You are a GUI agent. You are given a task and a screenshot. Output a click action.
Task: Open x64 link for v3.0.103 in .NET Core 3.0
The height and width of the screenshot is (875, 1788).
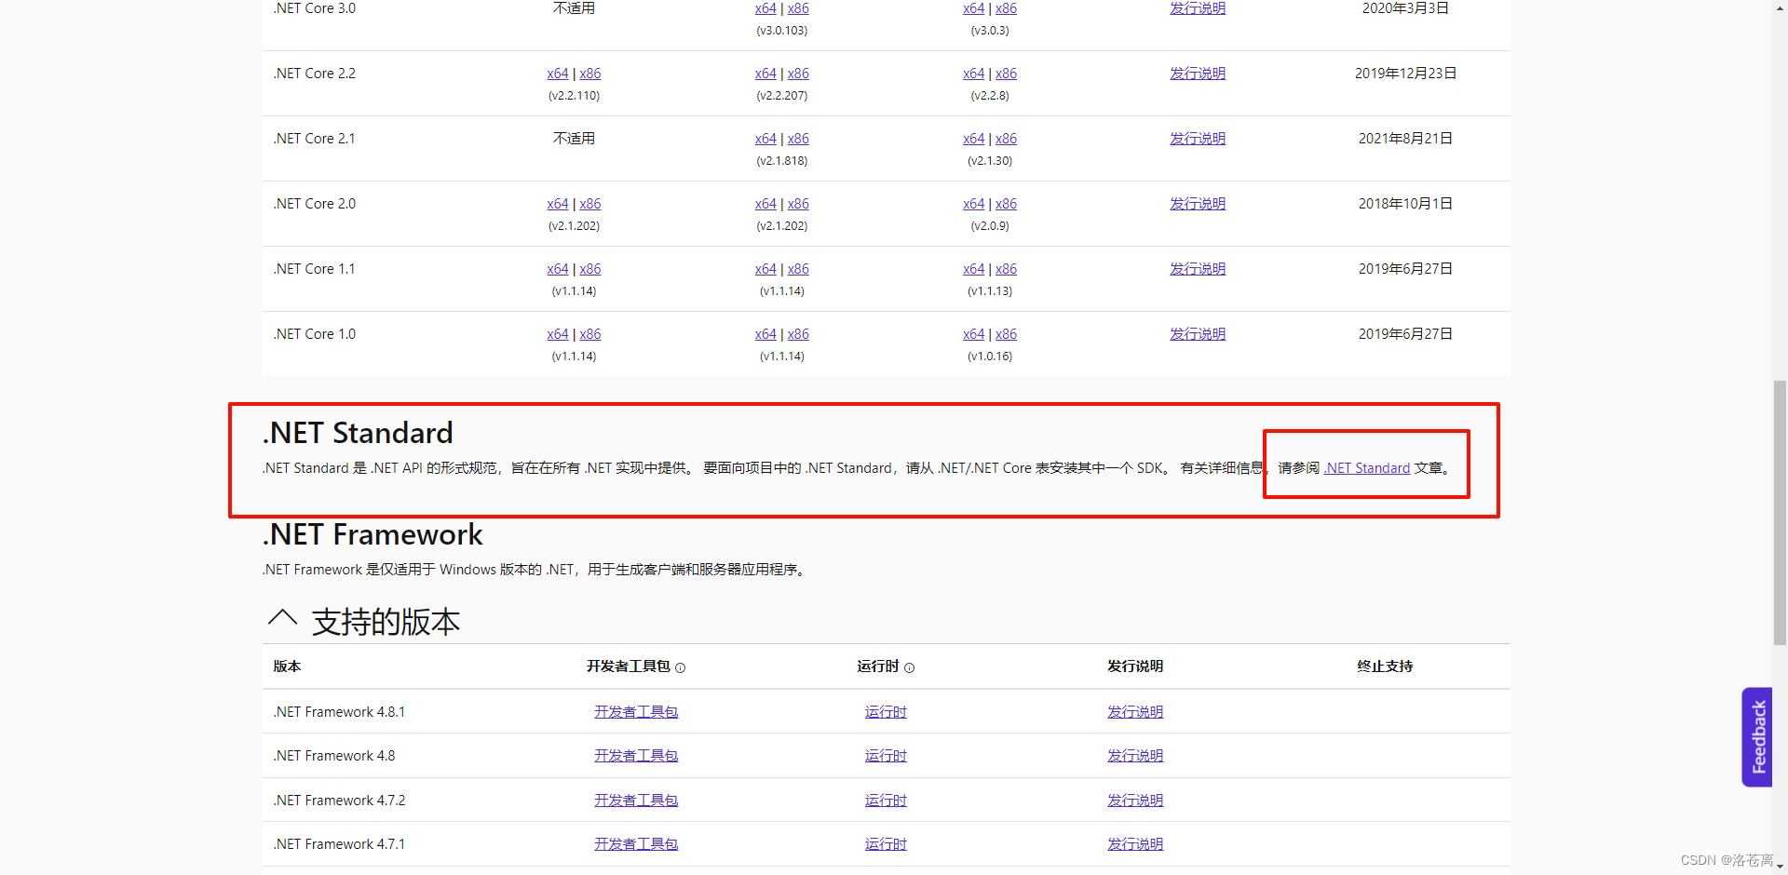765,8
